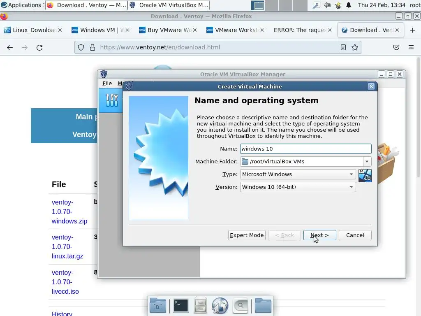This screenshot has width=421, height=316.
Task: Open Firefox hamburger menu
Action: click(x=411, y=48)
